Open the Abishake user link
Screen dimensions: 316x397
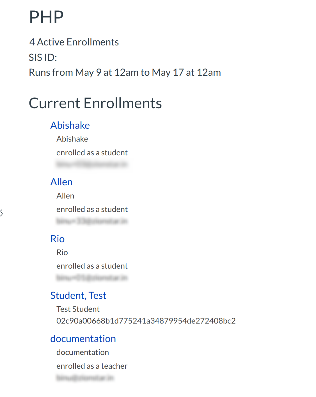tap(70, 125)
